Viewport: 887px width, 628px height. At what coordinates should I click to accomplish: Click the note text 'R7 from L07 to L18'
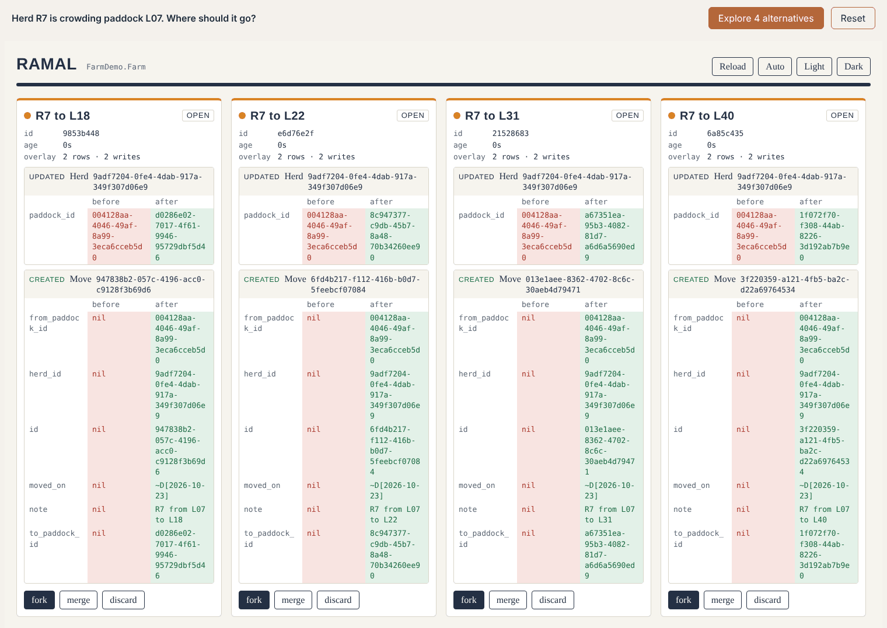[x=180, y=515]
